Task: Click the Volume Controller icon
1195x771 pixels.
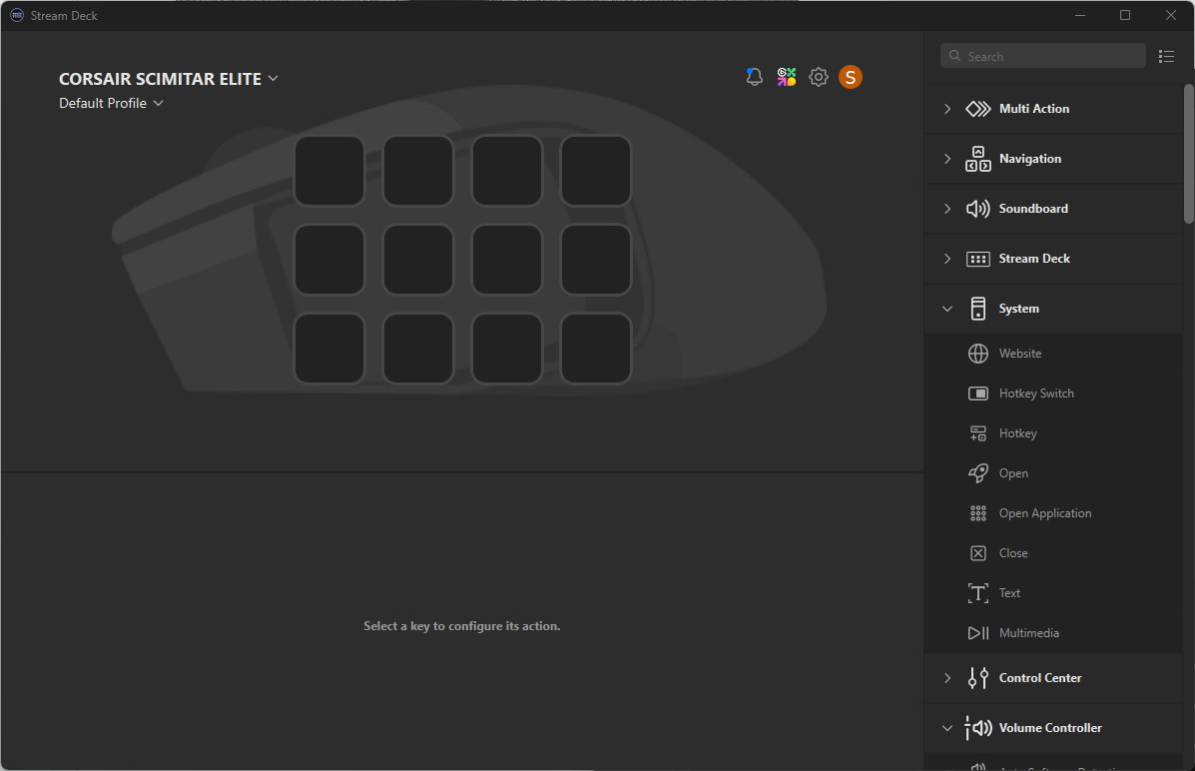Action: point(978,728)
